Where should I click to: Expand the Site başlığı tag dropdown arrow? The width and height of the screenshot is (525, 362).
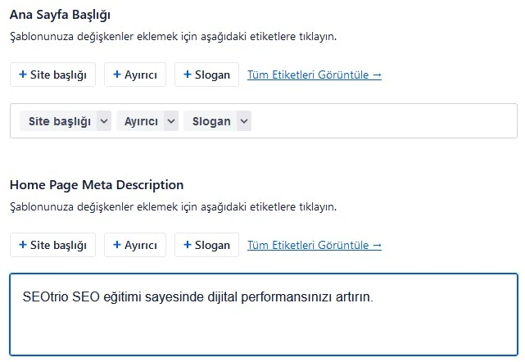point(103,121)
